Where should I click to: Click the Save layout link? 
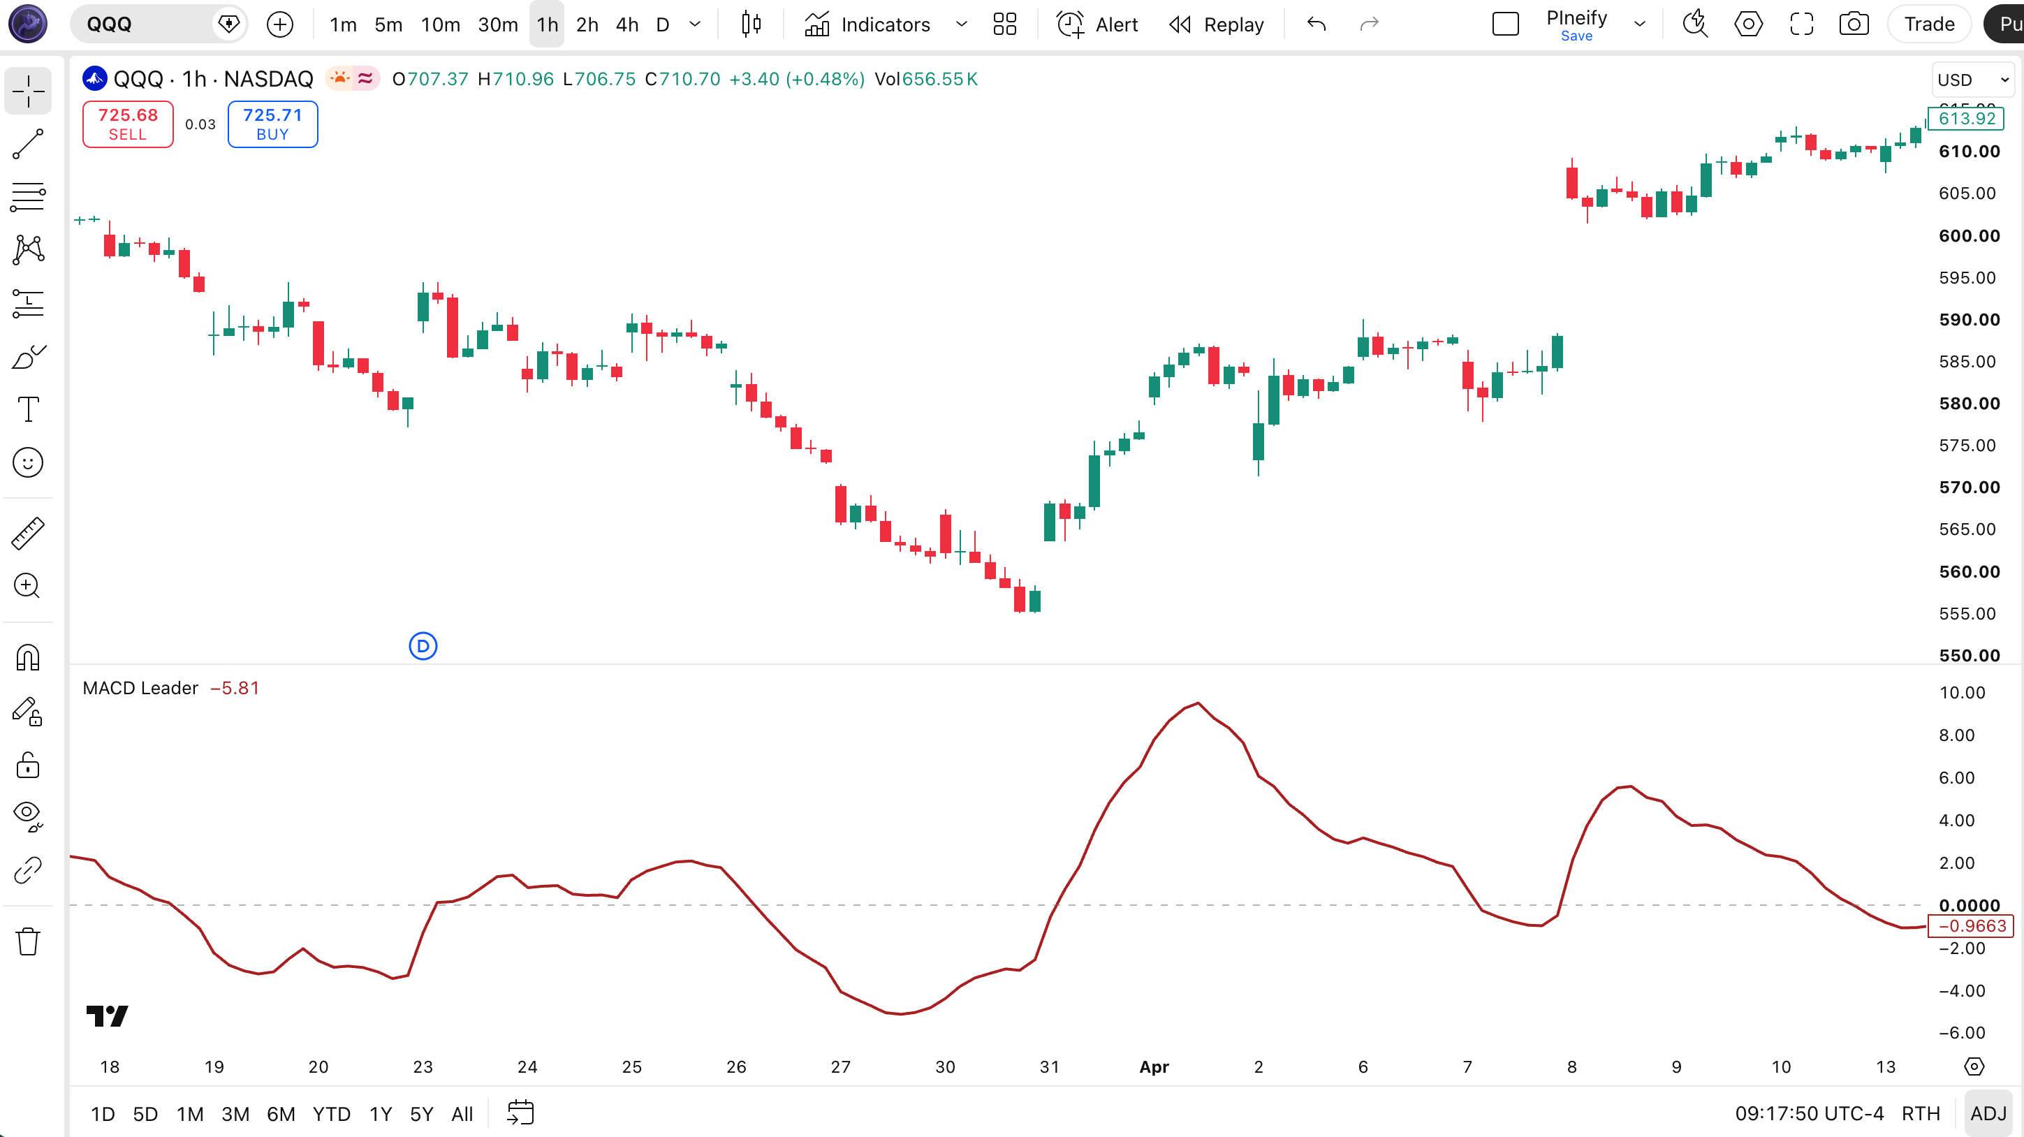tap(1576, 36)
